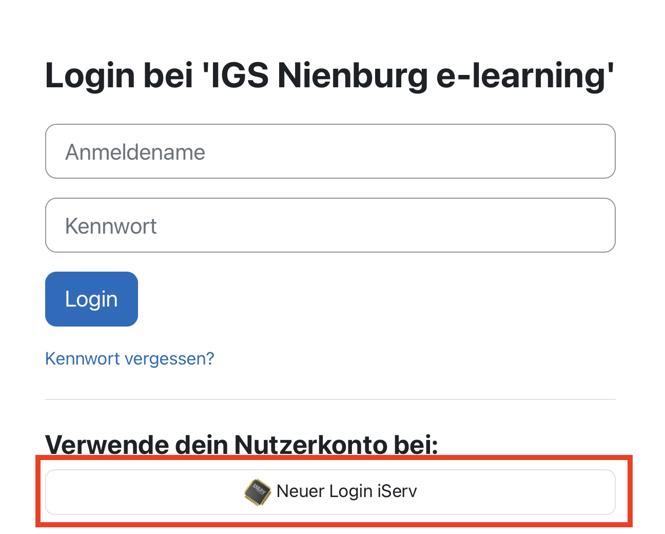Image resolution: width=665 pixels, height=534 pixels.
Task: Click the 'IGS Nienburg e-learning' title text
Action: click(x=410, y=75)
